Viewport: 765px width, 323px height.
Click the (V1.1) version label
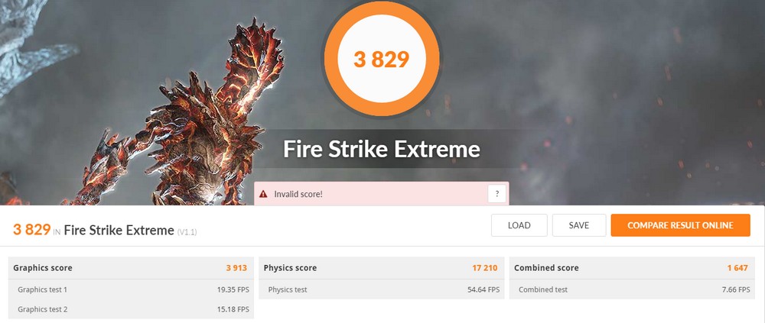click(x=187, y=232)
